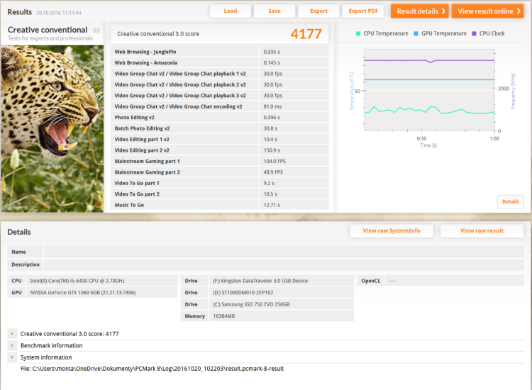Click the Intel Core i5-6400 CPU value

pos(77,281)
